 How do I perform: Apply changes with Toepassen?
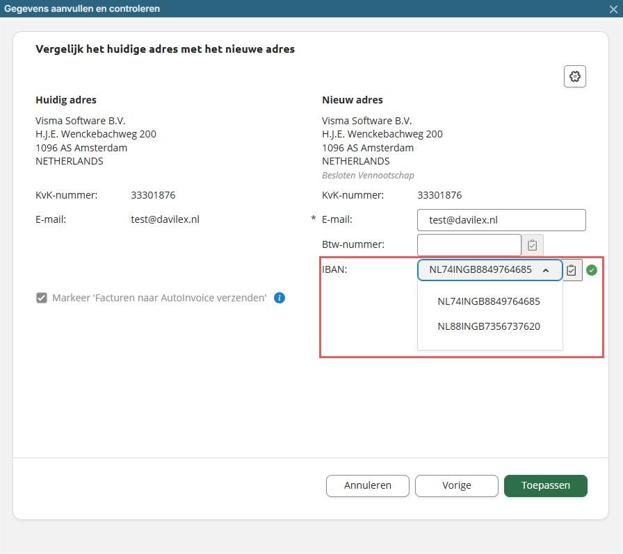coord(546,486)
